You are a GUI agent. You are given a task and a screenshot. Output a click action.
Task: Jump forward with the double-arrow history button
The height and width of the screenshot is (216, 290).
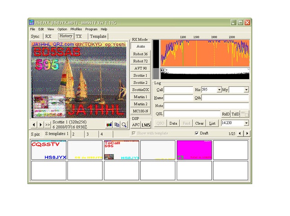(x=47, y=125)
